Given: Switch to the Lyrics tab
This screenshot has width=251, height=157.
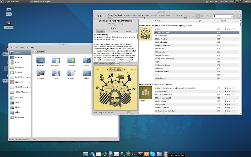Looking at the screenshot, I should click(111, 64).
